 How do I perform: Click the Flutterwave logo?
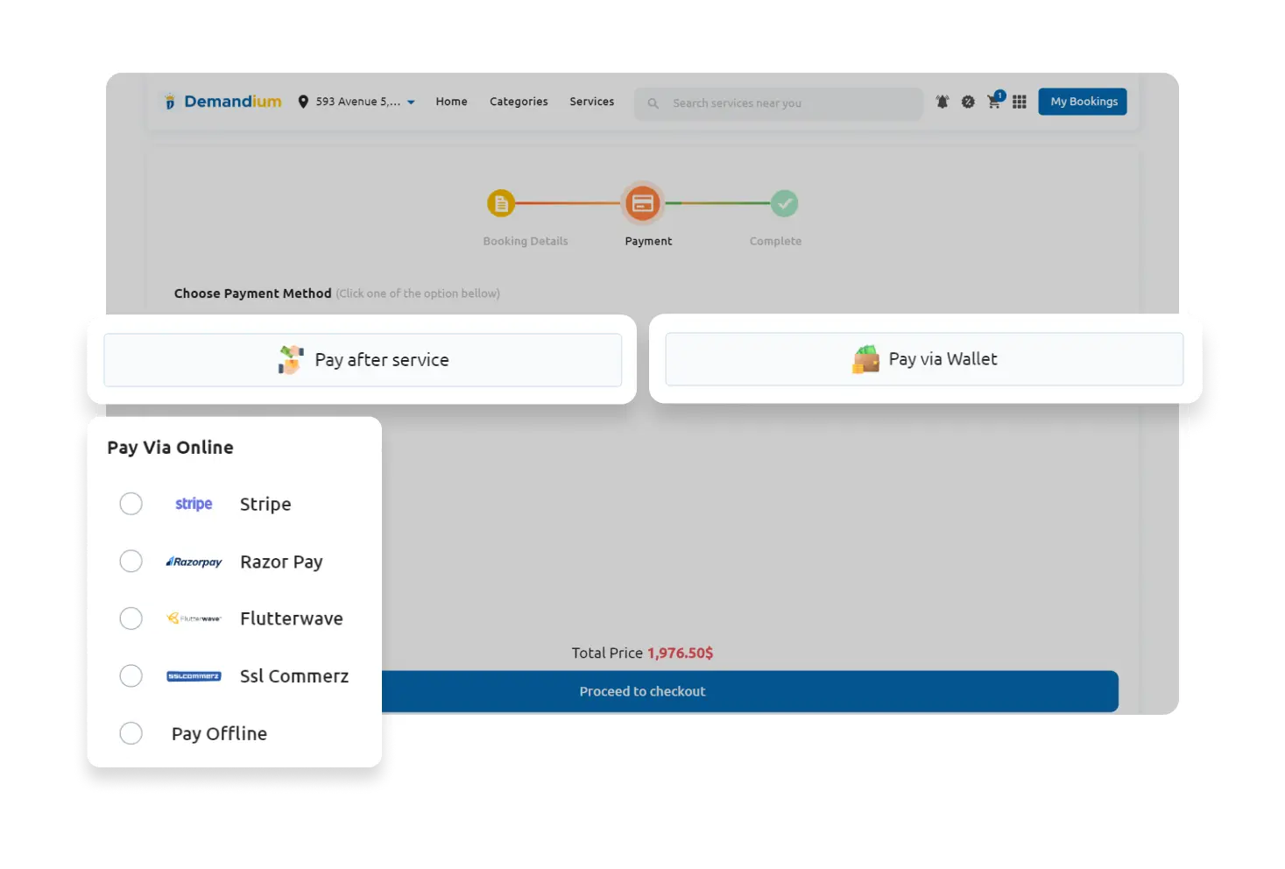pyautogui.click(x=194, y=618)
